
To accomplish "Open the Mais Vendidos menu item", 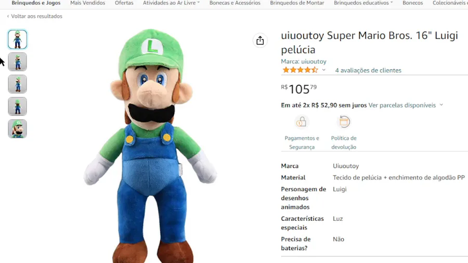I will pyautogui.click(x=87, y=3).
